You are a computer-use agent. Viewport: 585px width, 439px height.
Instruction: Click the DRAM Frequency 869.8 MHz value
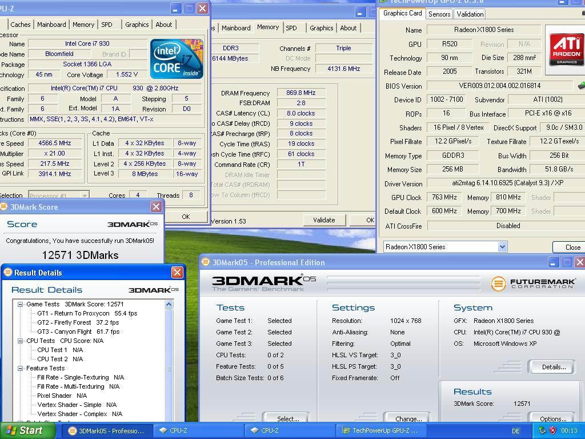click(x=301, y=93)
